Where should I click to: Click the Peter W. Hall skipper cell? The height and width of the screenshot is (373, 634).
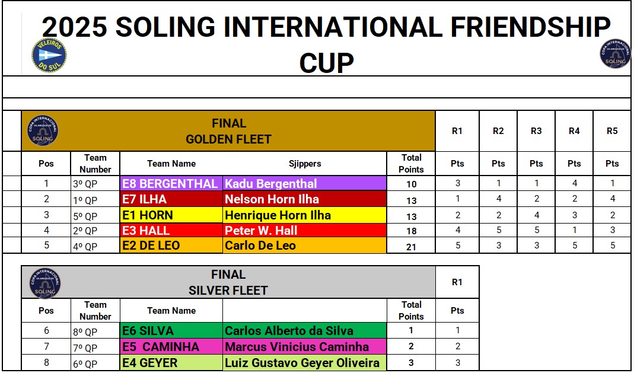(304, 230)
